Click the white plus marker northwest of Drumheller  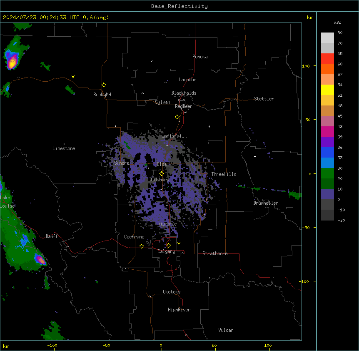255,156
